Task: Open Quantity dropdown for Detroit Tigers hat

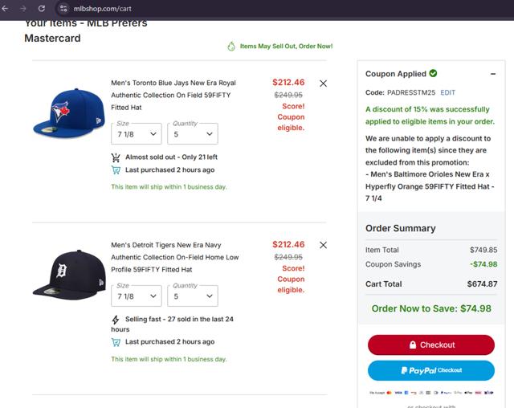Action: [193, 296]
